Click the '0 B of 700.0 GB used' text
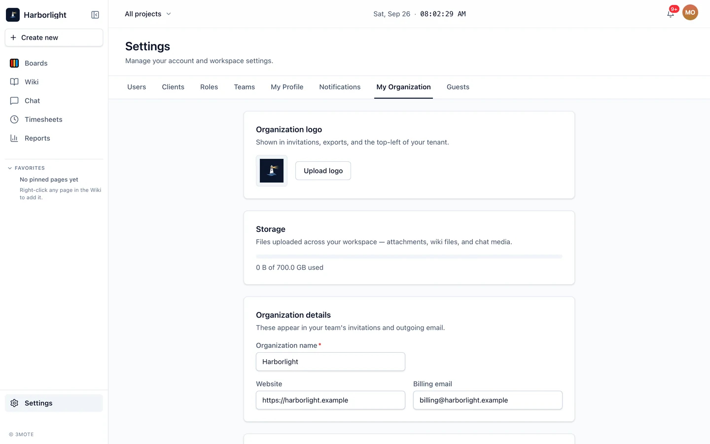Viewport: 710px width, 444px height. 289,267
